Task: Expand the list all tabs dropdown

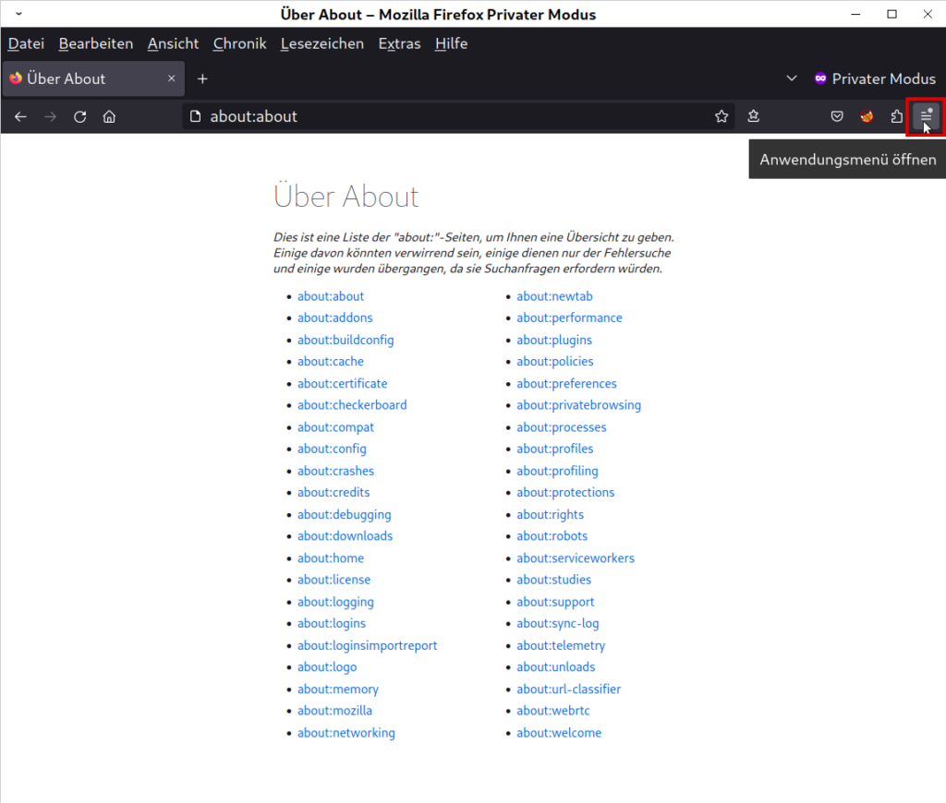Action: tap(791, 79)
